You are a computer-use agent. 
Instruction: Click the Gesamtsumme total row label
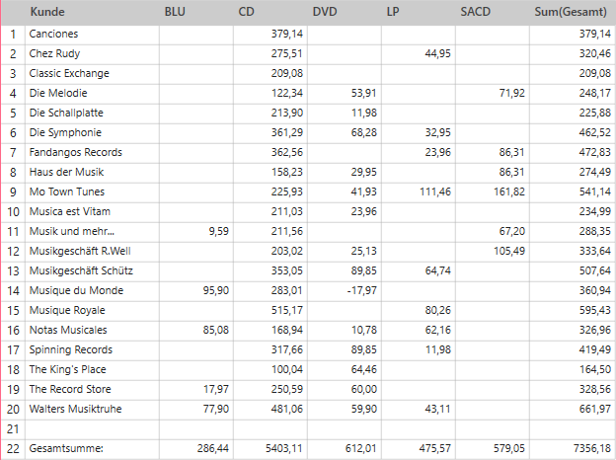pos(66,449)
